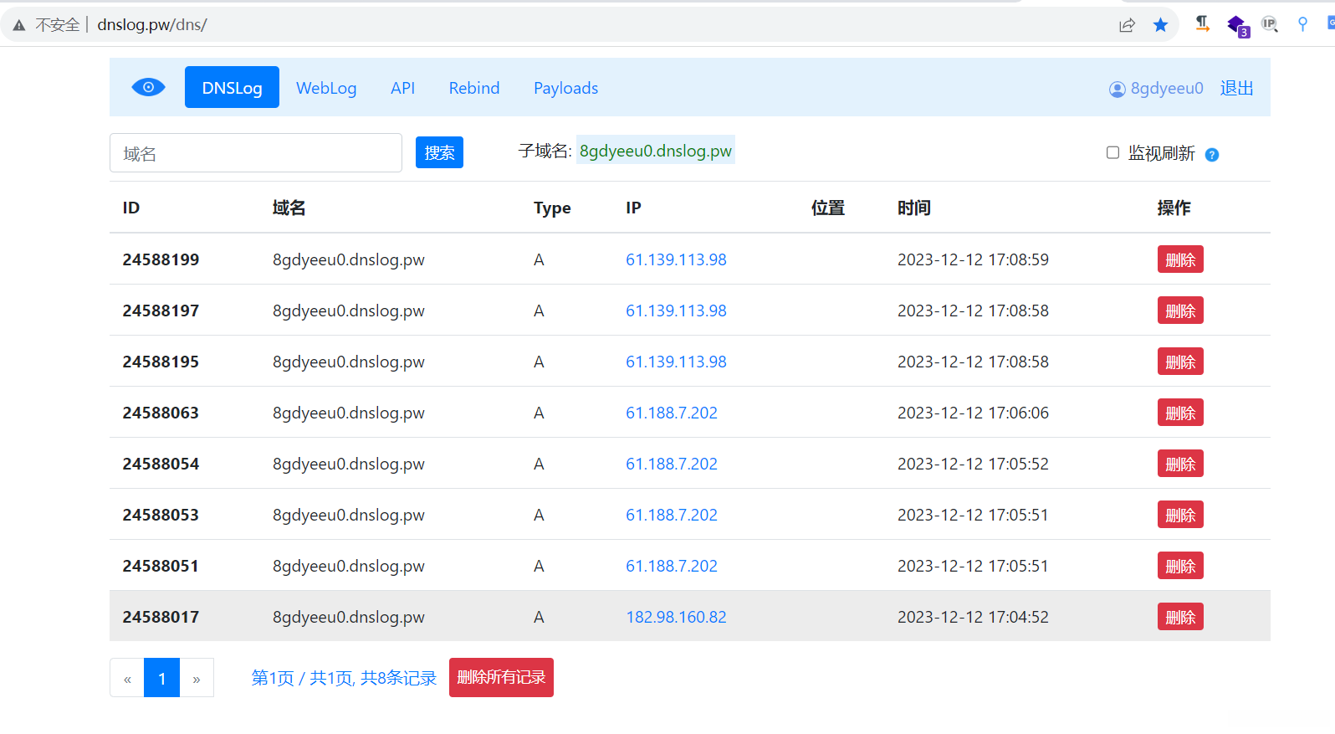Click 退出 to log out
The width and height of the screenshot is (1335, 734).
tap(1236, 88)
